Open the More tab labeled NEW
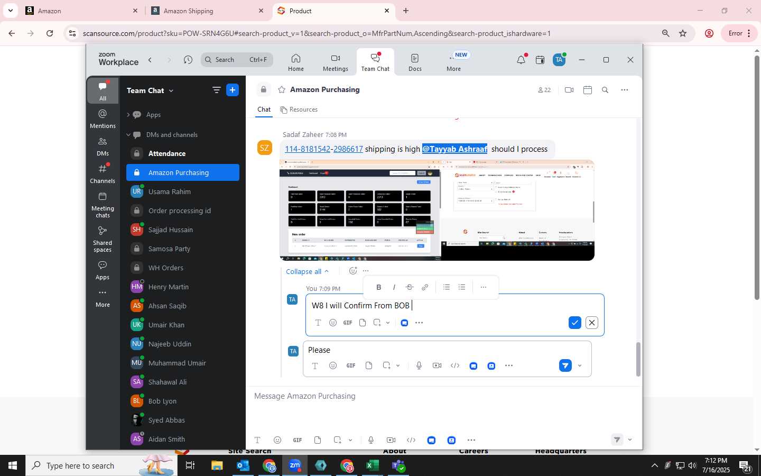761x476 pixels. pos(454,62)
